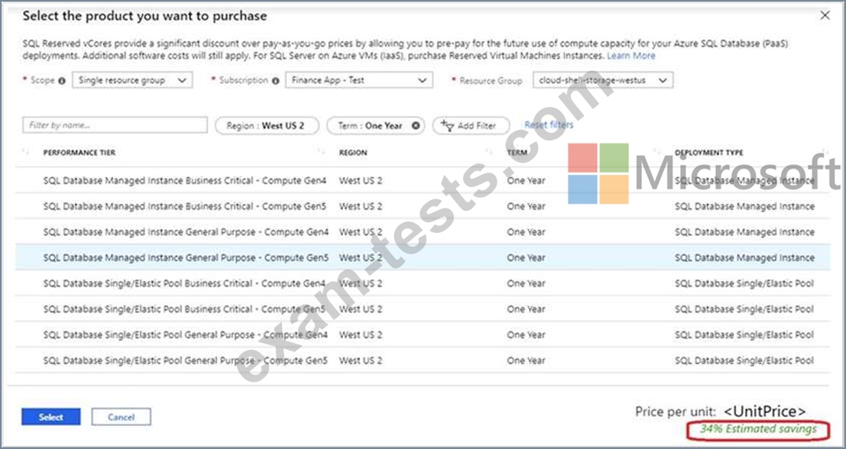Close the product selection dialog
The height and width of the screenshot is (449, 846).
(825, 15)
